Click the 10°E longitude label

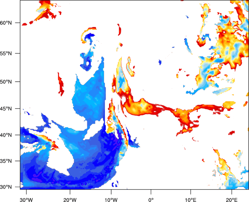click(x=190, y=200)
